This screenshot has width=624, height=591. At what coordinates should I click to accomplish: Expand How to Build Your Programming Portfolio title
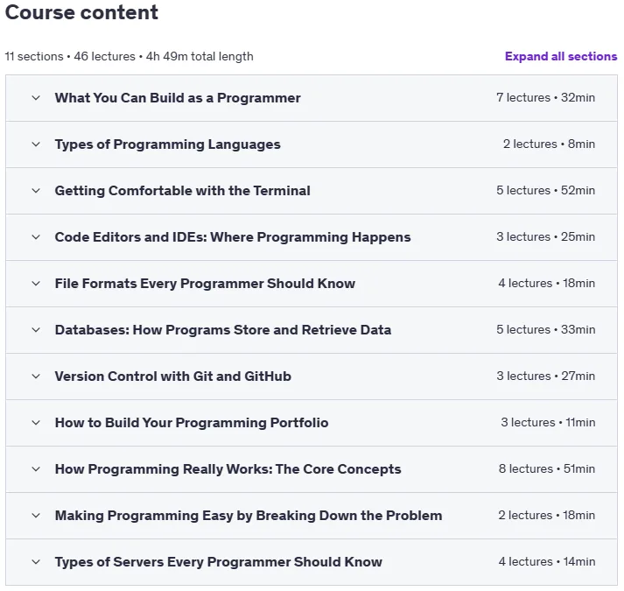tap(192, 423)
